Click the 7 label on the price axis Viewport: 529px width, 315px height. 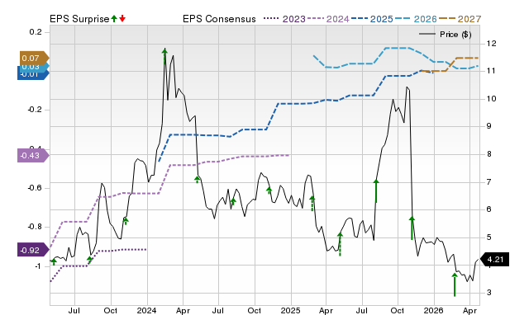pyautogui.click(x=489, y=182)
